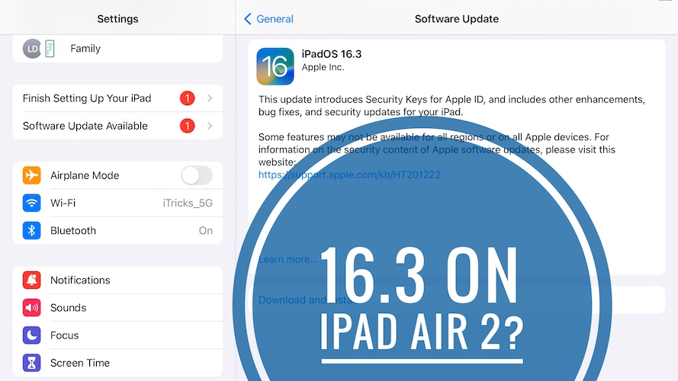Tap the Focus moon icon
Screen dimensions: 678x381
(31, 335)
